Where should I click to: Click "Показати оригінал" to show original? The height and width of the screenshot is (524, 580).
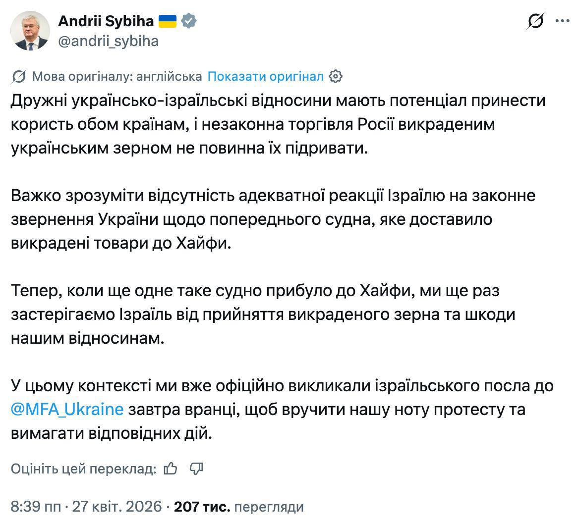[x=265, y=77]
